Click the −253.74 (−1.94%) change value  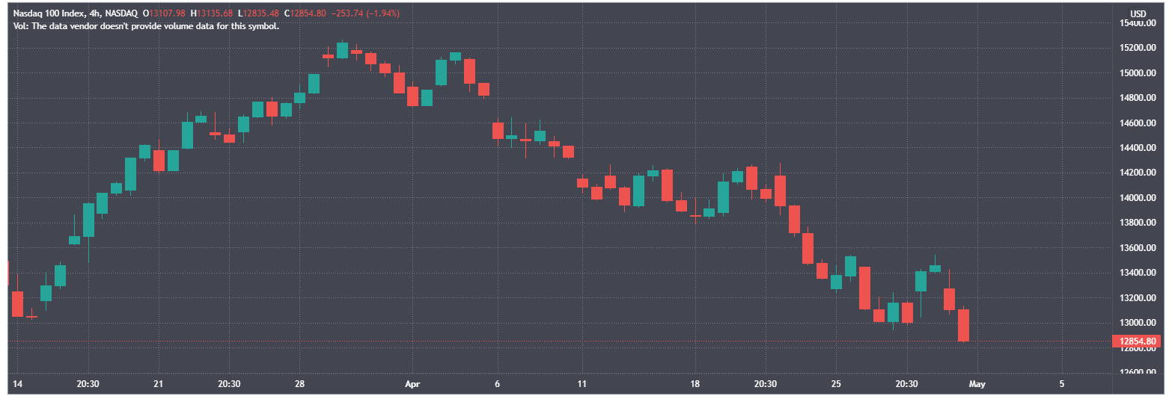click(370, 13)
